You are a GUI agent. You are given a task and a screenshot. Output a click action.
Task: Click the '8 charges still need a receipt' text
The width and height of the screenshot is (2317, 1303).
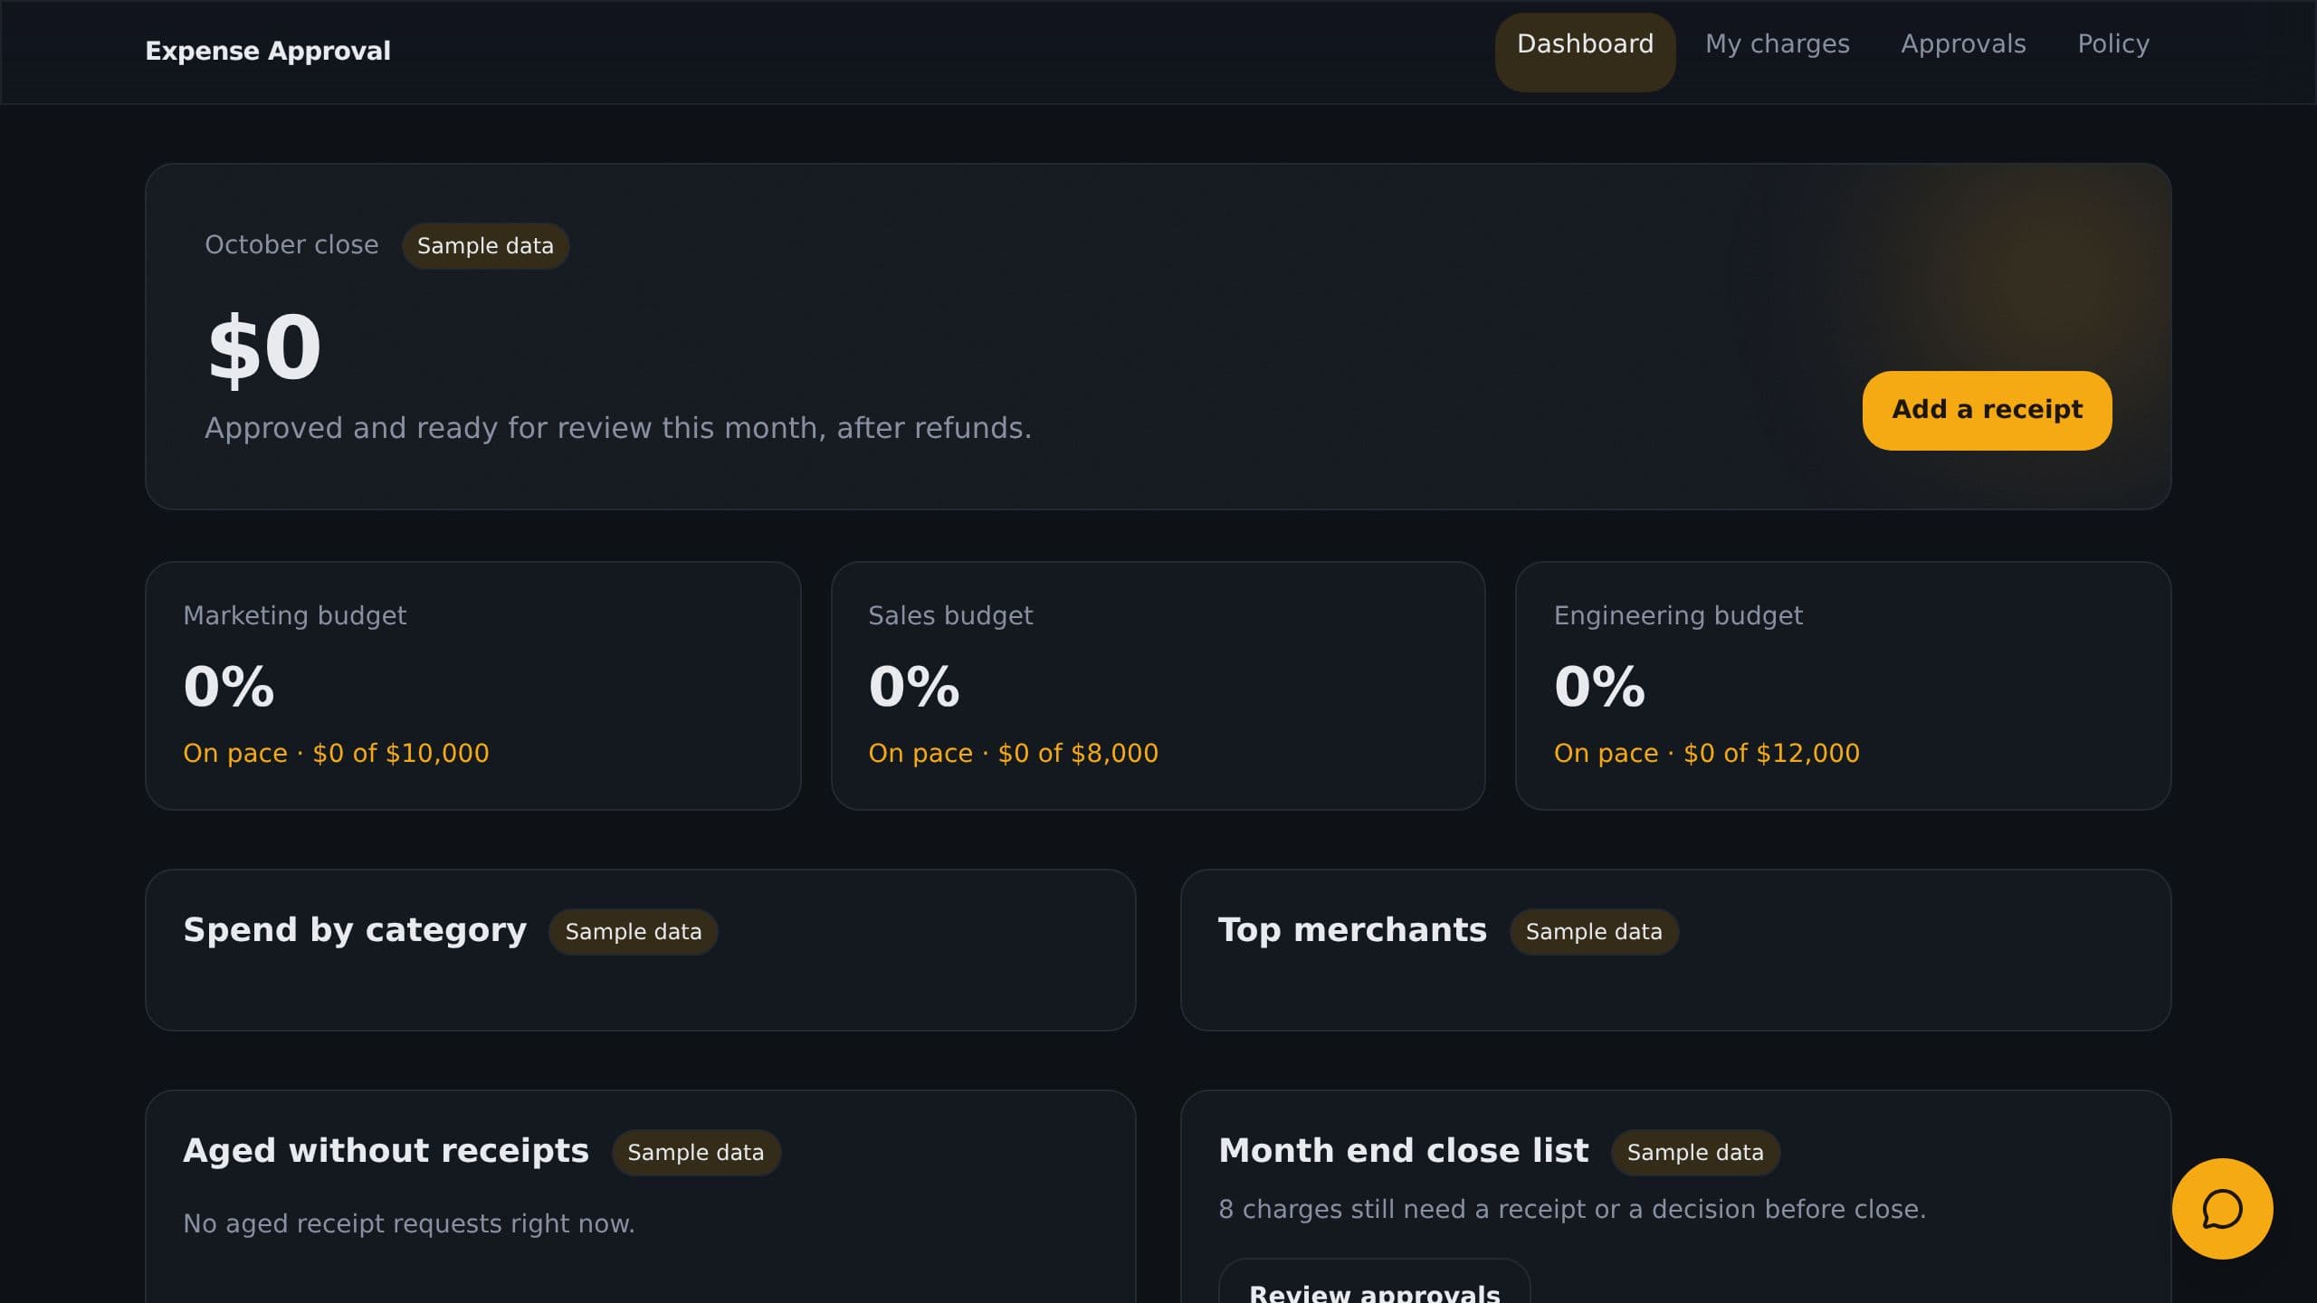click(1572, 1209)
